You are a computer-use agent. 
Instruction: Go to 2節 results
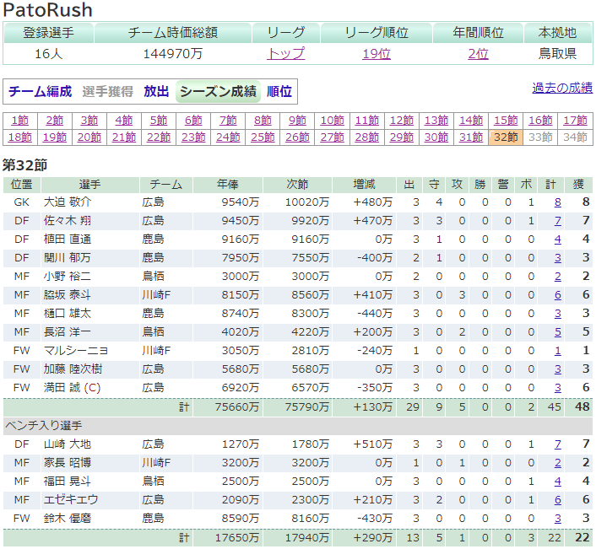(x=55, y=121)
